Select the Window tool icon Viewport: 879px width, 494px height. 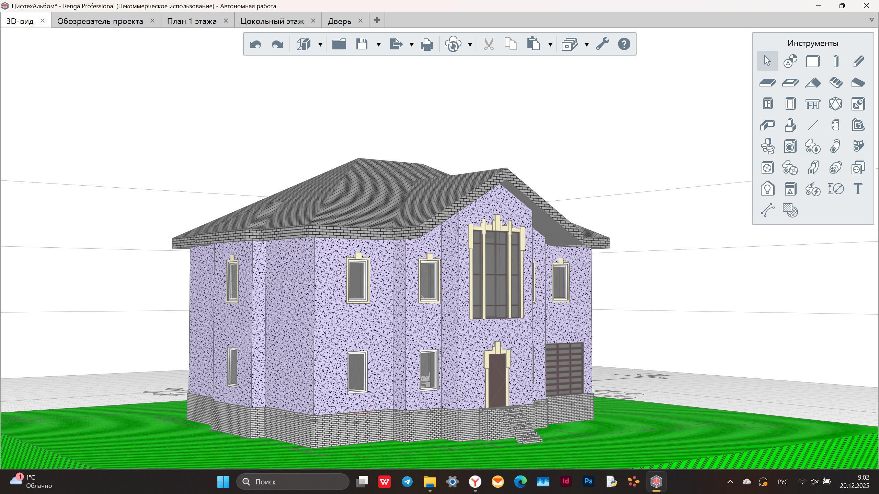tap(767, 104)
